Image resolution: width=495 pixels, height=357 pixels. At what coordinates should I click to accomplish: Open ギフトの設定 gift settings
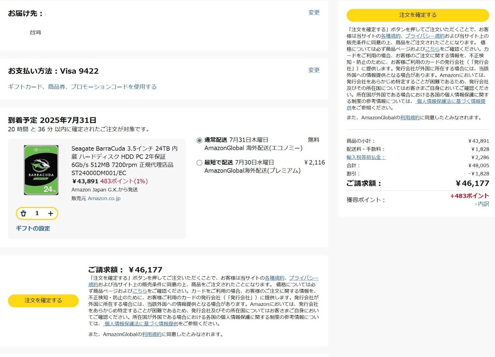(x=33, y=228)
